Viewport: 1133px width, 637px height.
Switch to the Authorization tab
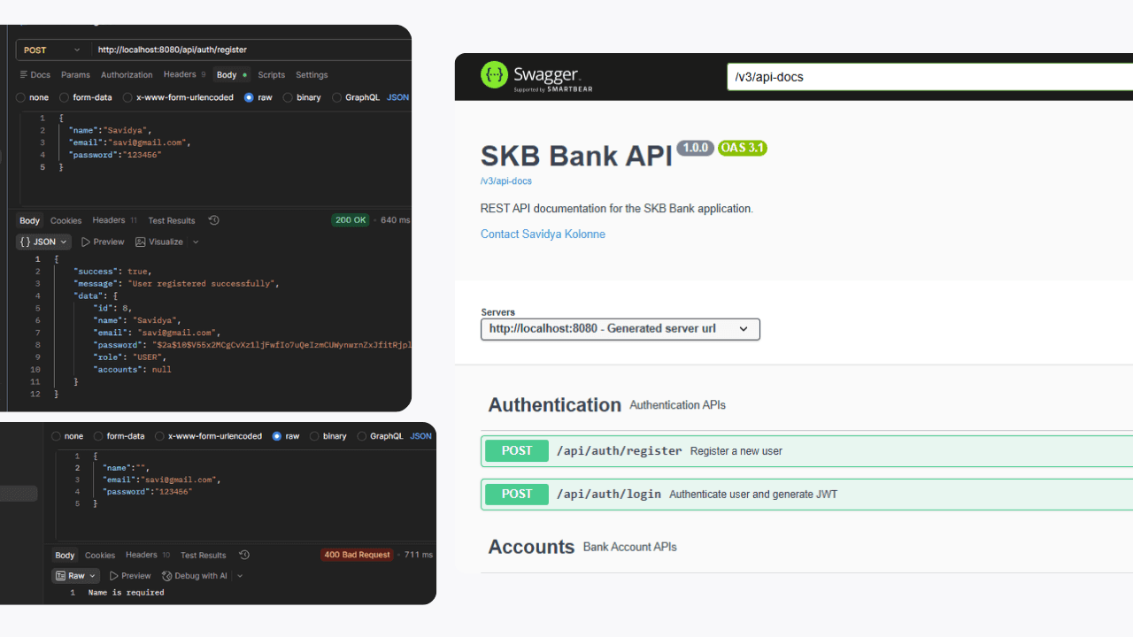127,75
